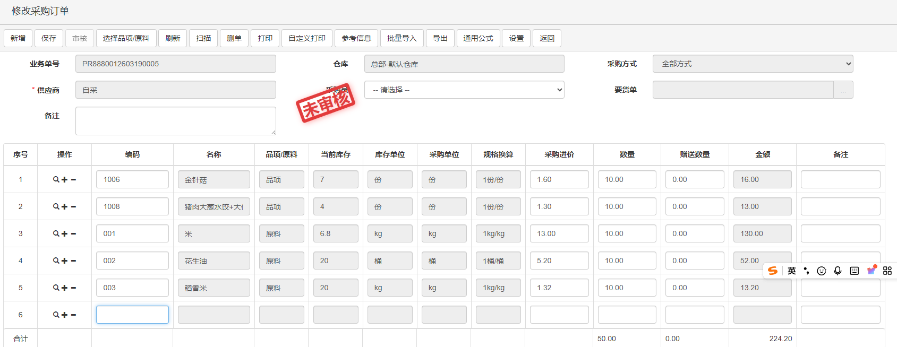Click the plus icon in row 2

[x=65, y=207]
